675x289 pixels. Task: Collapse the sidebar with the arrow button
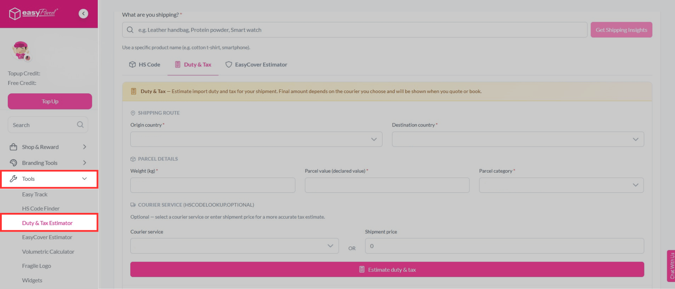pyautogui.click(x=83, y=14)
